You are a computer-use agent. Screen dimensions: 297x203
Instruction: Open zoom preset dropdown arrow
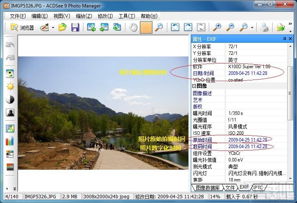click(252, 28)
